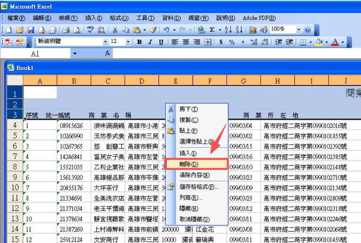Choose 列高(R)... in the context menu
Screen dimensions: 361x243
[197, 197]
